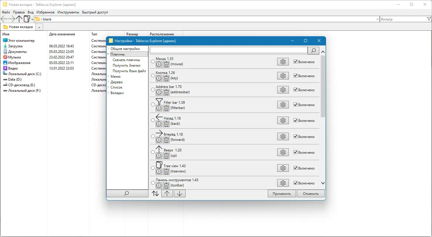This screenshot has width=432, height=237.
Task: Open the Файл menu
Action: (6, 12)
